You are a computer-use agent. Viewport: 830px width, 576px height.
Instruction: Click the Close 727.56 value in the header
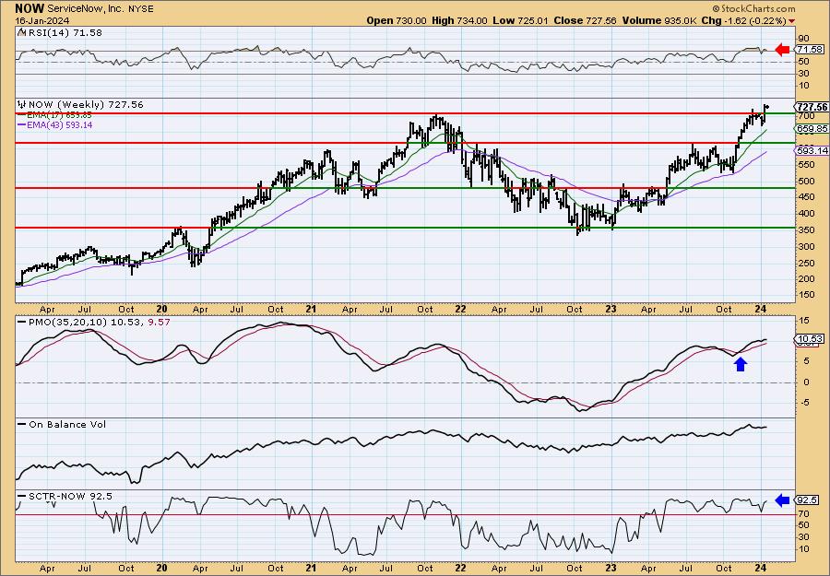point(585,20)
